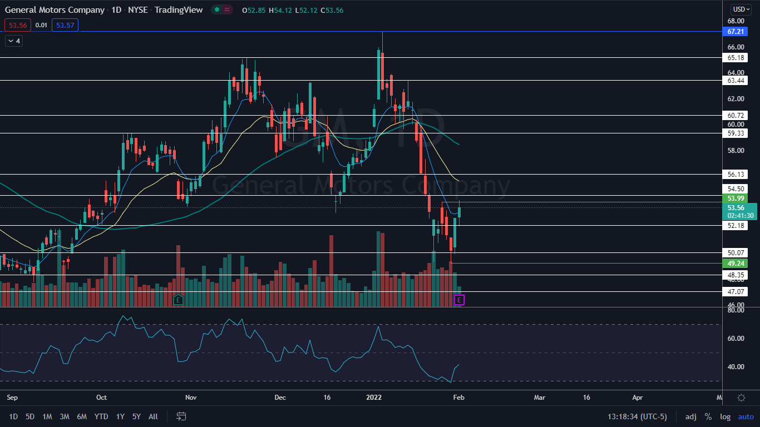
Task: Click the 0.01 spread value
Action: (41, 25)
